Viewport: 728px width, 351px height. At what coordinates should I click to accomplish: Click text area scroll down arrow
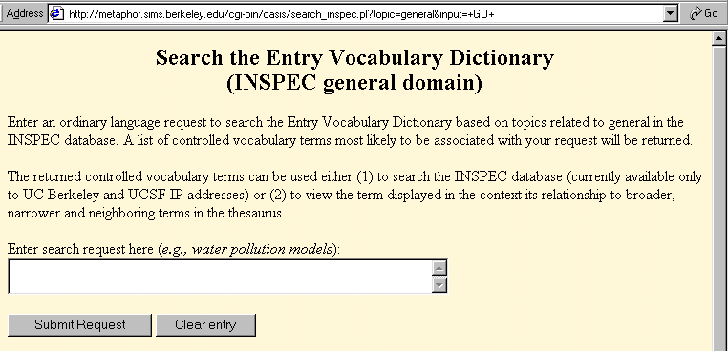tap(439, 284)
